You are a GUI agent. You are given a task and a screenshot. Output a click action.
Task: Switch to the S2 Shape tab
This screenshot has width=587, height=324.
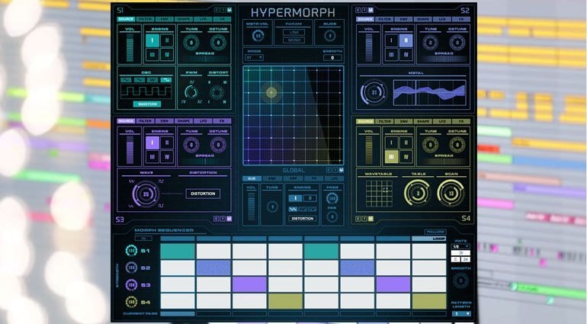click(x=422, y=19)
